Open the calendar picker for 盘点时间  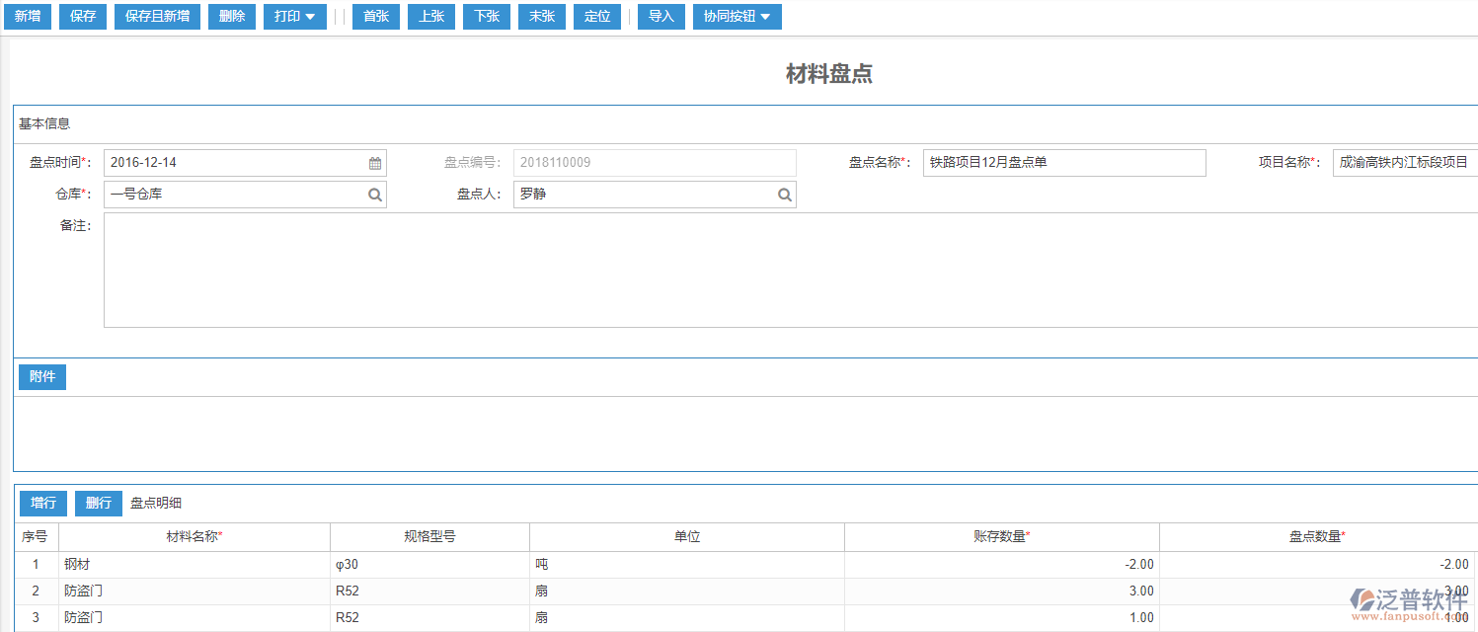(374, 162)
